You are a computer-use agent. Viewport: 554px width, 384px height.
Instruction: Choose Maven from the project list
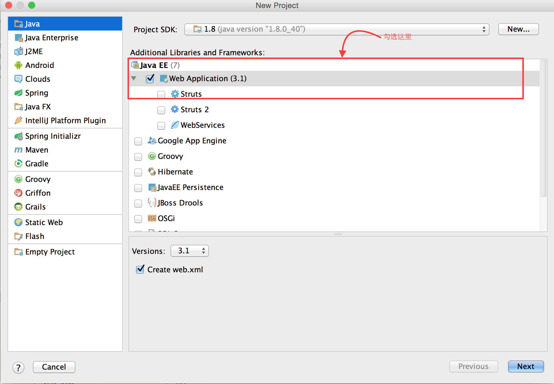click(x=65, y=150)
